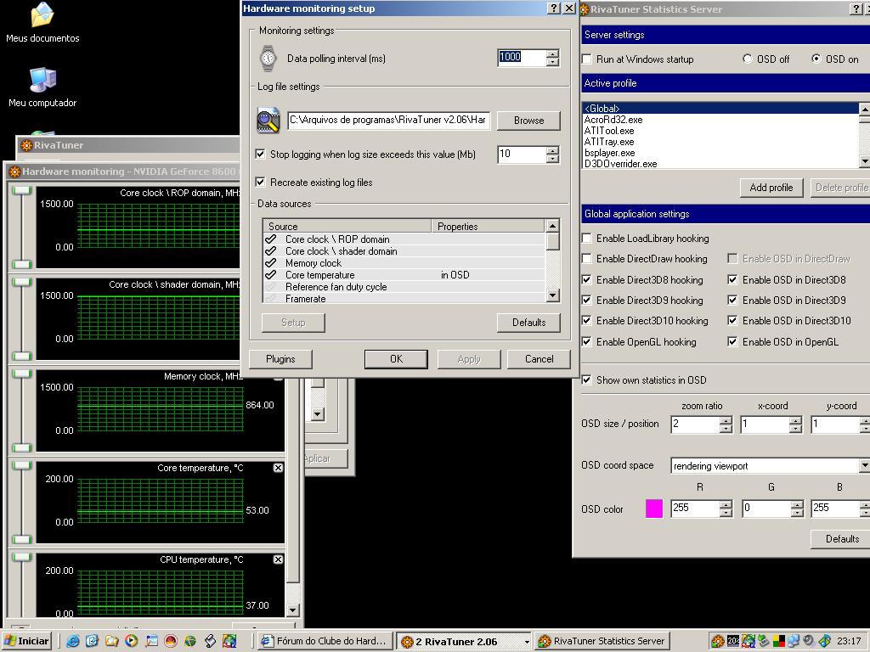870x652 pixels.
Task: Enable LoadLibrary hooking checkbox
Action: click(x=587, y=239)
